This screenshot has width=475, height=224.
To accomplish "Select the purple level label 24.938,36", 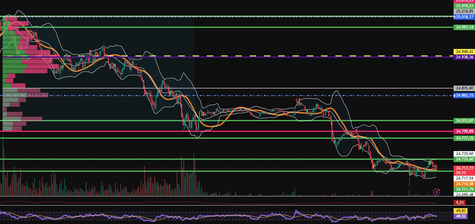I will (464, 57).
